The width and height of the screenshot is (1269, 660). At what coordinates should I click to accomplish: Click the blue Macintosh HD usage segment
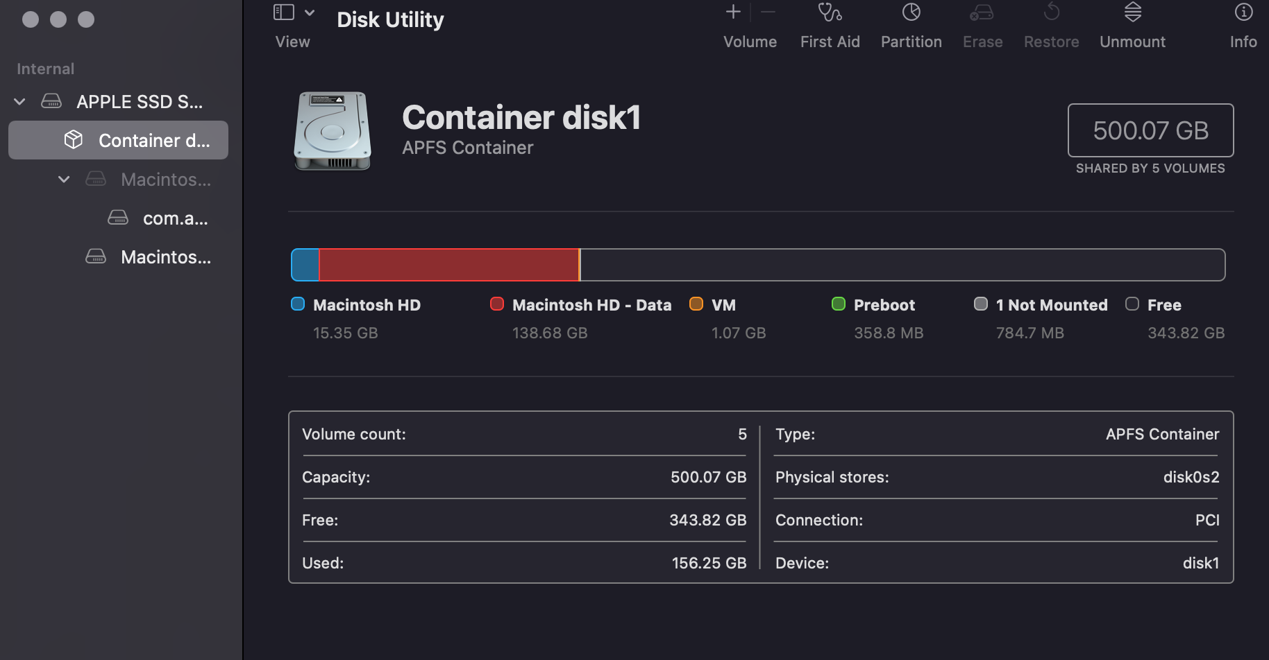click(x=305, y=265)
